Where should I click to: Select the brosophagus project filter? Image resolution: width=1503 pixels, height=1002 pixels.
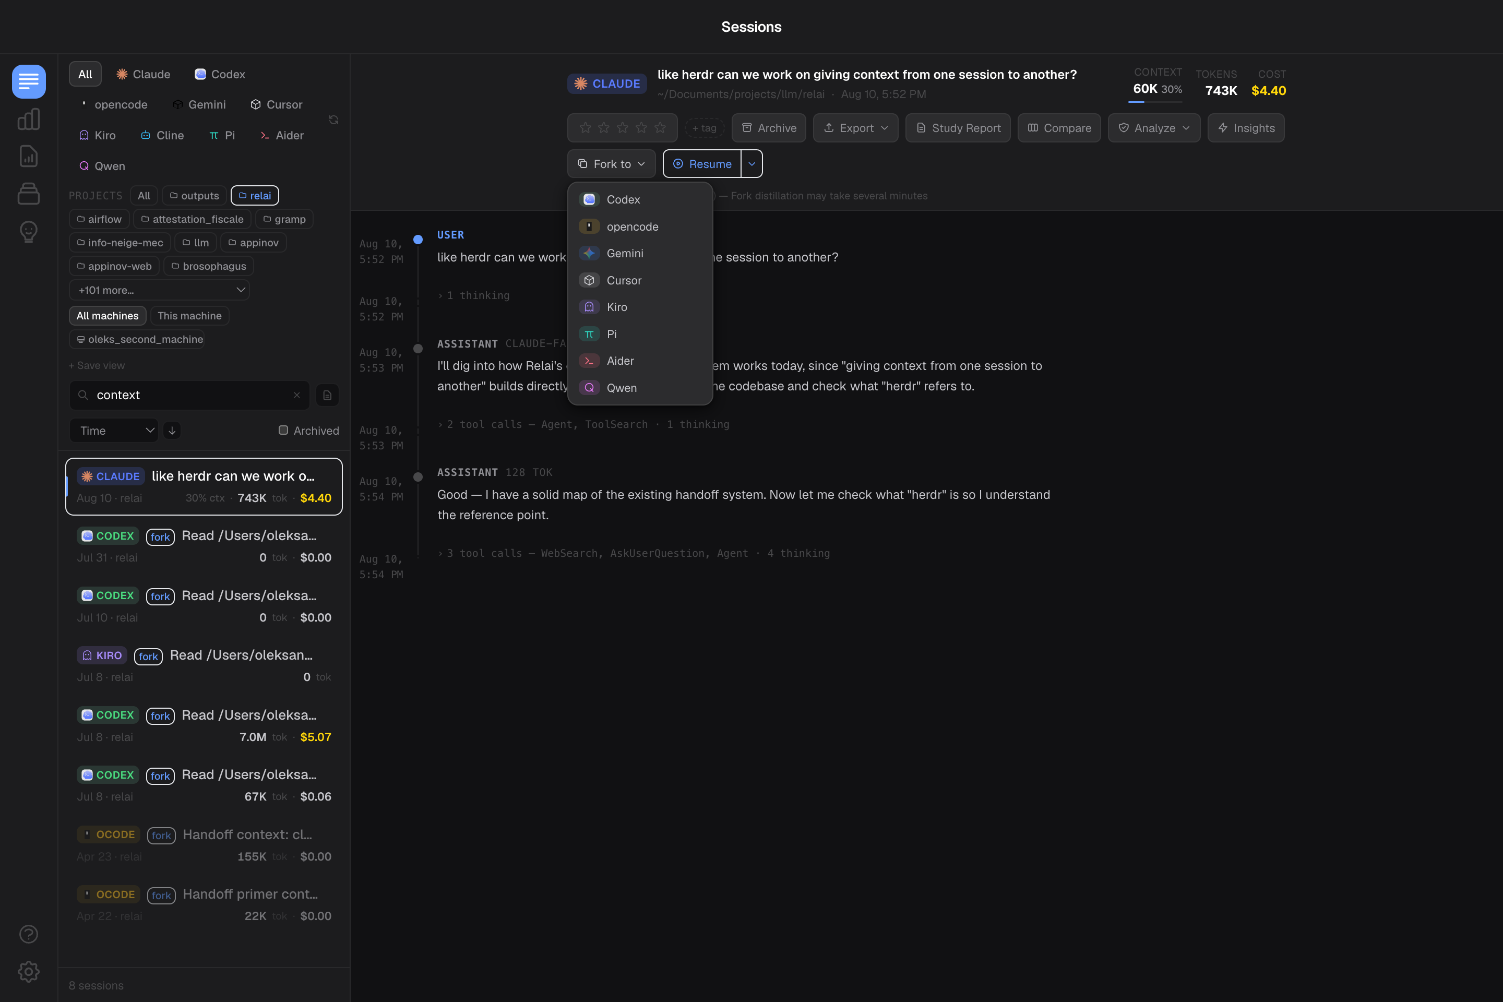point(208,266)
